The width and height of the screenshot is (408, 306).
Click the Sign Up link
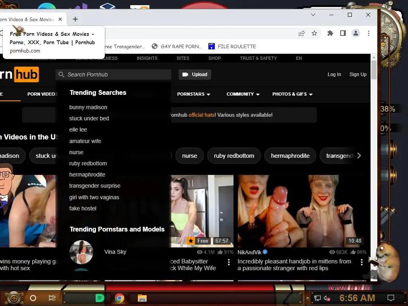tap(358, 75)
